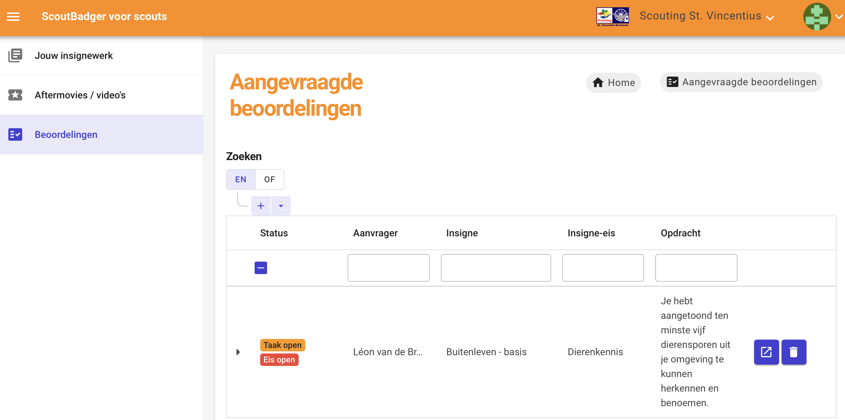Image resolution: width=845 pixels, height=420 pixels.
Task: Open the hamburger navigation menu
Action: coord(13,17)
